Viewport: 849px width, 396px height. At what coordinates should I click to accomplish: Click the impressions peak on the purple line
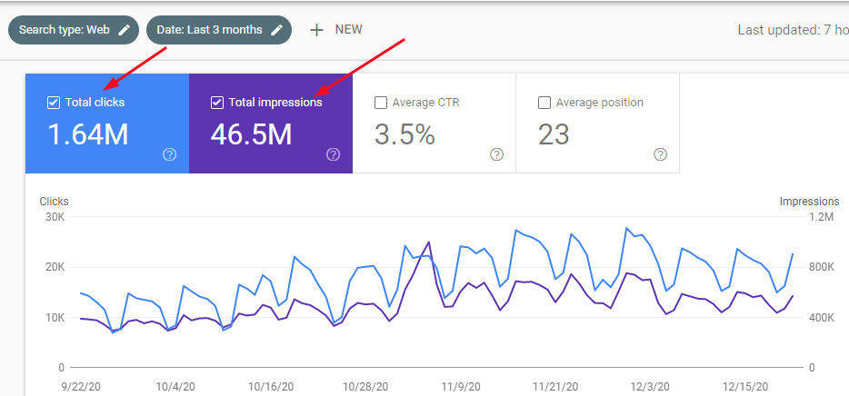pos(429,242)
